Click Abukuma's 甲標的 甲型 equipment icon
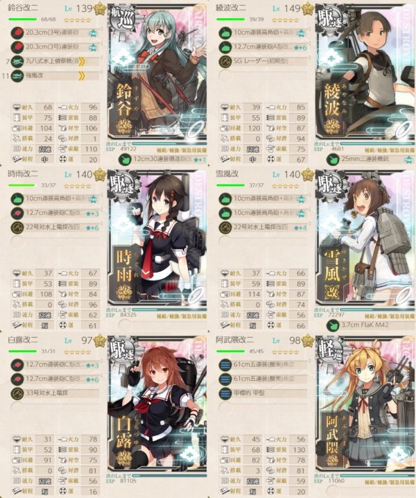 click(x=225, y=393)
